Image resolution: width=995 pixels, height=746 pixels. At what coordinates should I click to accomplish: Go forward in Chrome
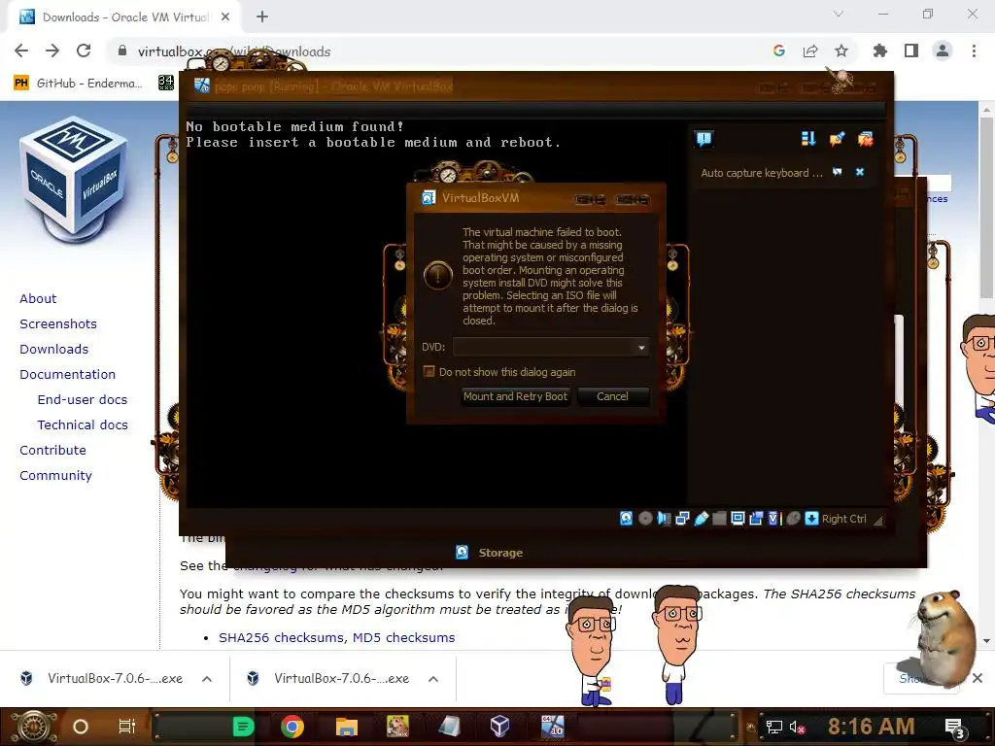52,51
